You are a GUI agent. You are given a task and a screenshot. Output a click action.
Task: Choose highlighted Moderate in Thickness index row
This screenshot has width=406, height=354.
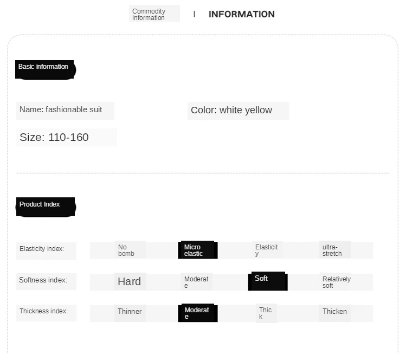198,313
